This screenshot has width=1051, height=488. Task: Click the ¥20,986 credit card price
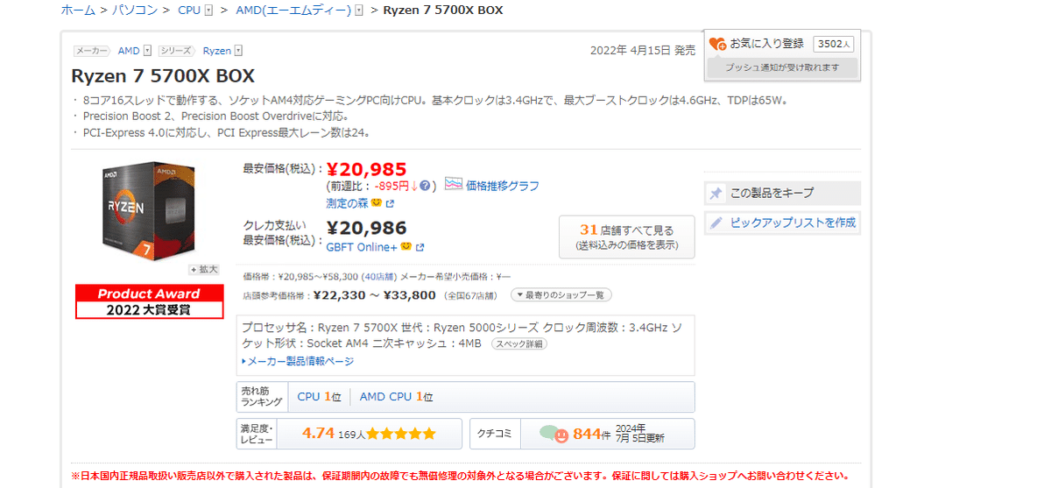(366, 229)
